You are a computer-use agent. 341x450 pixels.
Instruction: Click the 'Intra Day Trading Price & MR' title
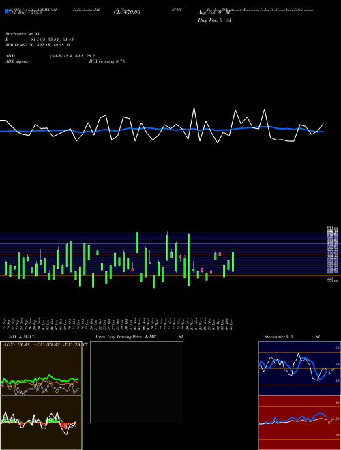[x=125, y=337]
